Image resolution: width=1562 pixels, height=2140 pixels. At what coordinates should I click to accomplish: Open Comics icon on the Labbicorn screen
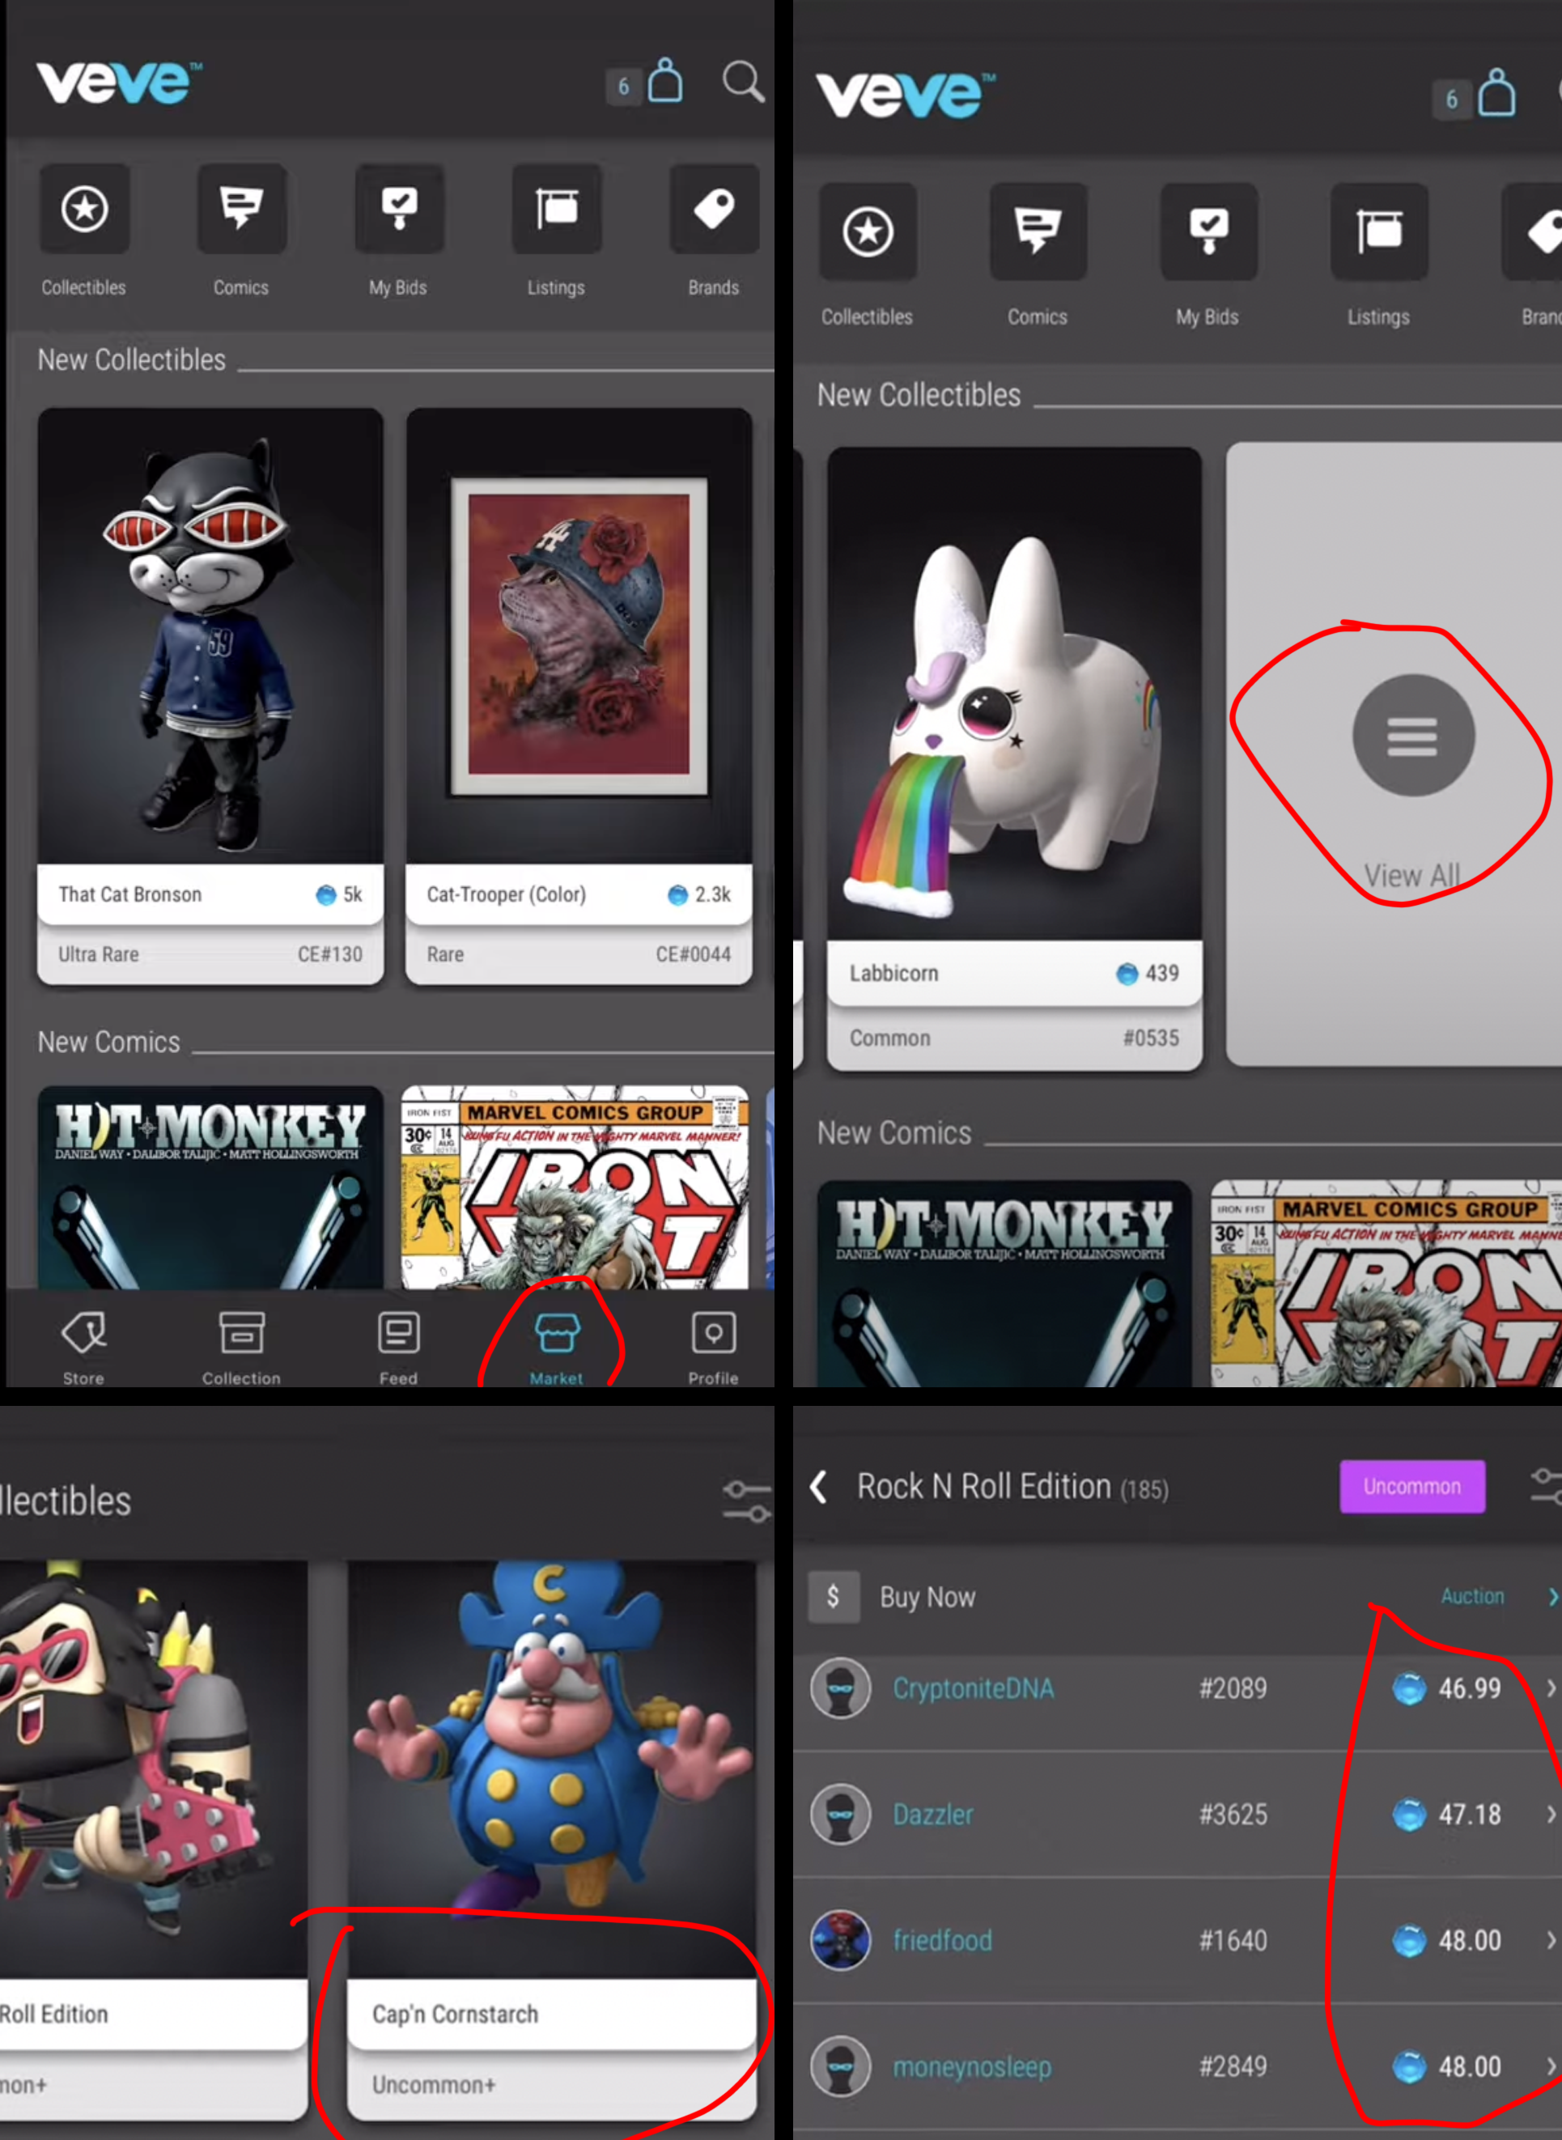coord(1038,232)
